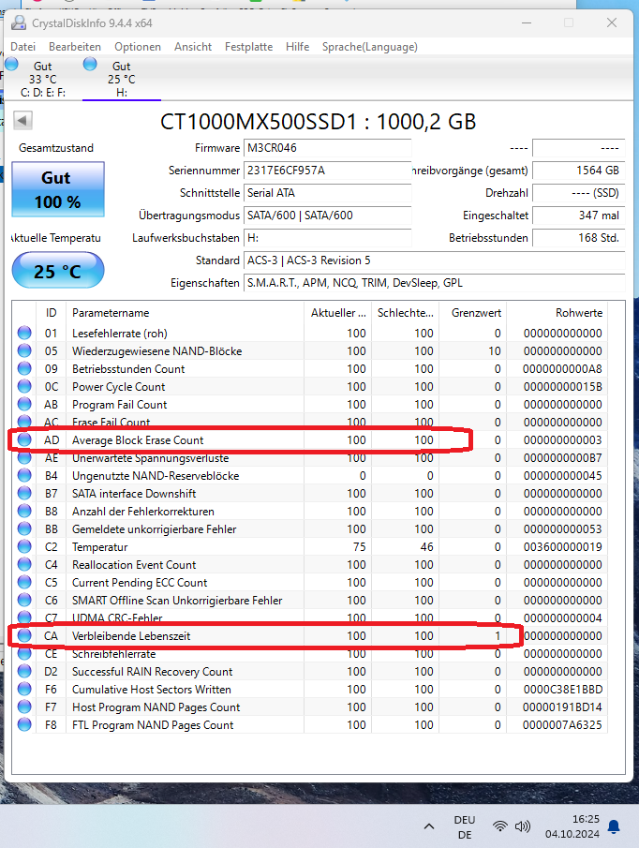Click status icon of FTL Program NAND Pages row

[24, 724]
